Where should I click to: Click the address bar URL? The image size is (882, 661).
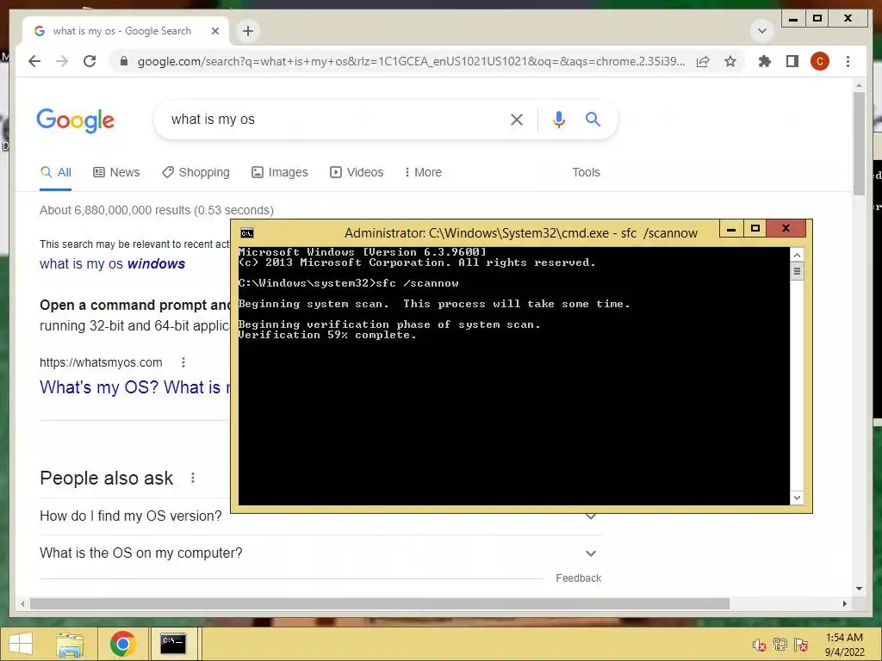(x=411, y=61)
